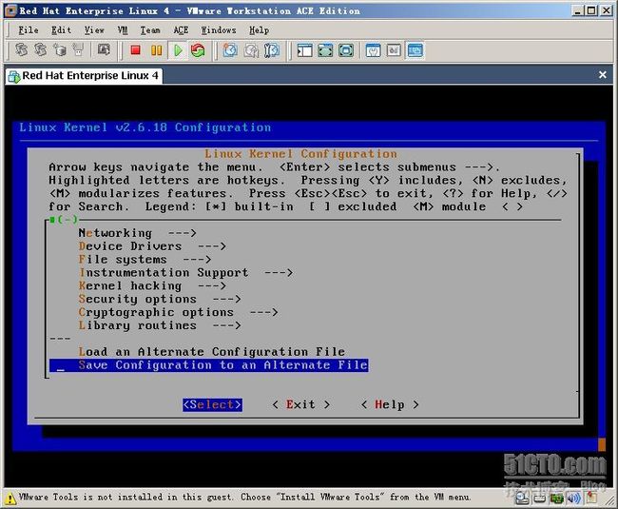Click the green (-) scroll-up indicator above Networking
This screenshot has width=618, height=509.
(x=64, y=220)
